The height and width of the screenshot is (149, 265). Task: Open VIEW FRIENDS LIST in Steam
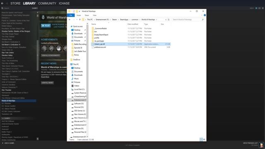250,143
